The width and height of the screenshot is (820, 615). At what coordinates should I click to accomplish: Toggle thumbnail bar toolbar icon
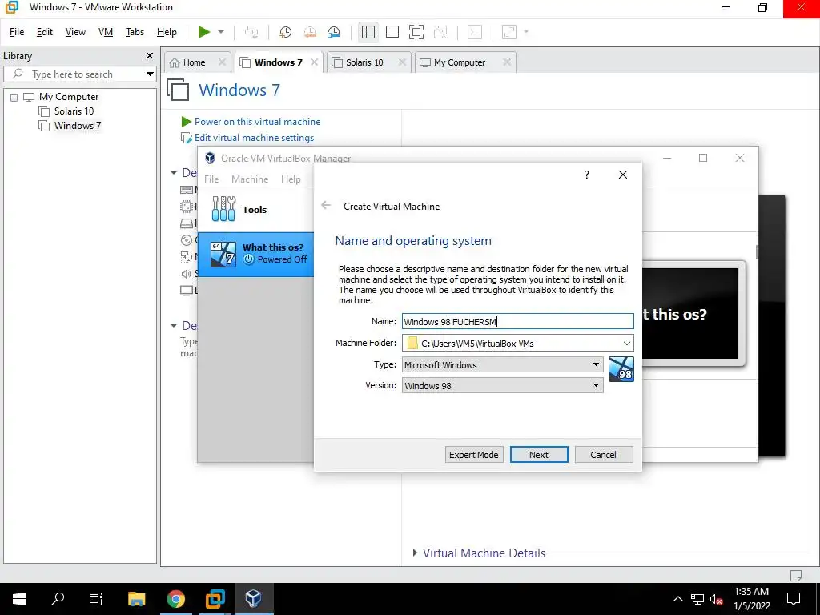(392, 32)
